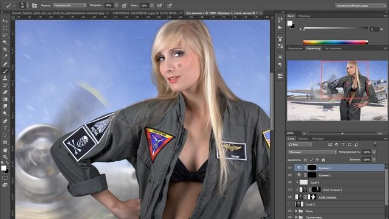
Task: Hide the Пыль layer group
Action: click(290, 211)
